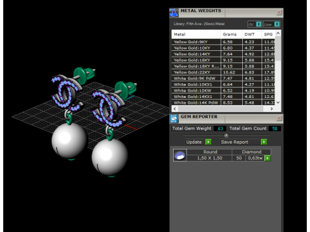Viewport: 310px width, 232px height.
Task: Toggle the GV switch in Metal Weights
Action: click(x=254, y=24)
